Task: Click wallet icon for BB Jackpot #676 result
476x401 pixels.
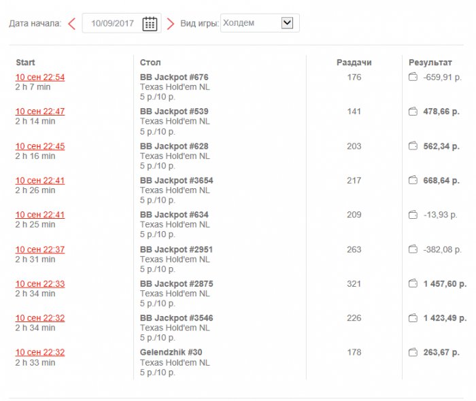Action: [x=412, y=77]
